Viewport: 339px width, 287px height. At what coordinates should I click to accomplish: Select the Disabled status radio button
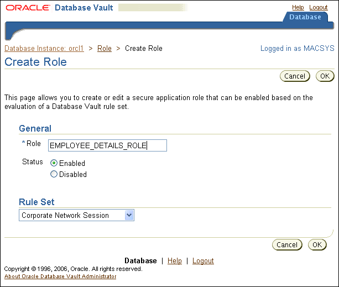pos(54,174)
